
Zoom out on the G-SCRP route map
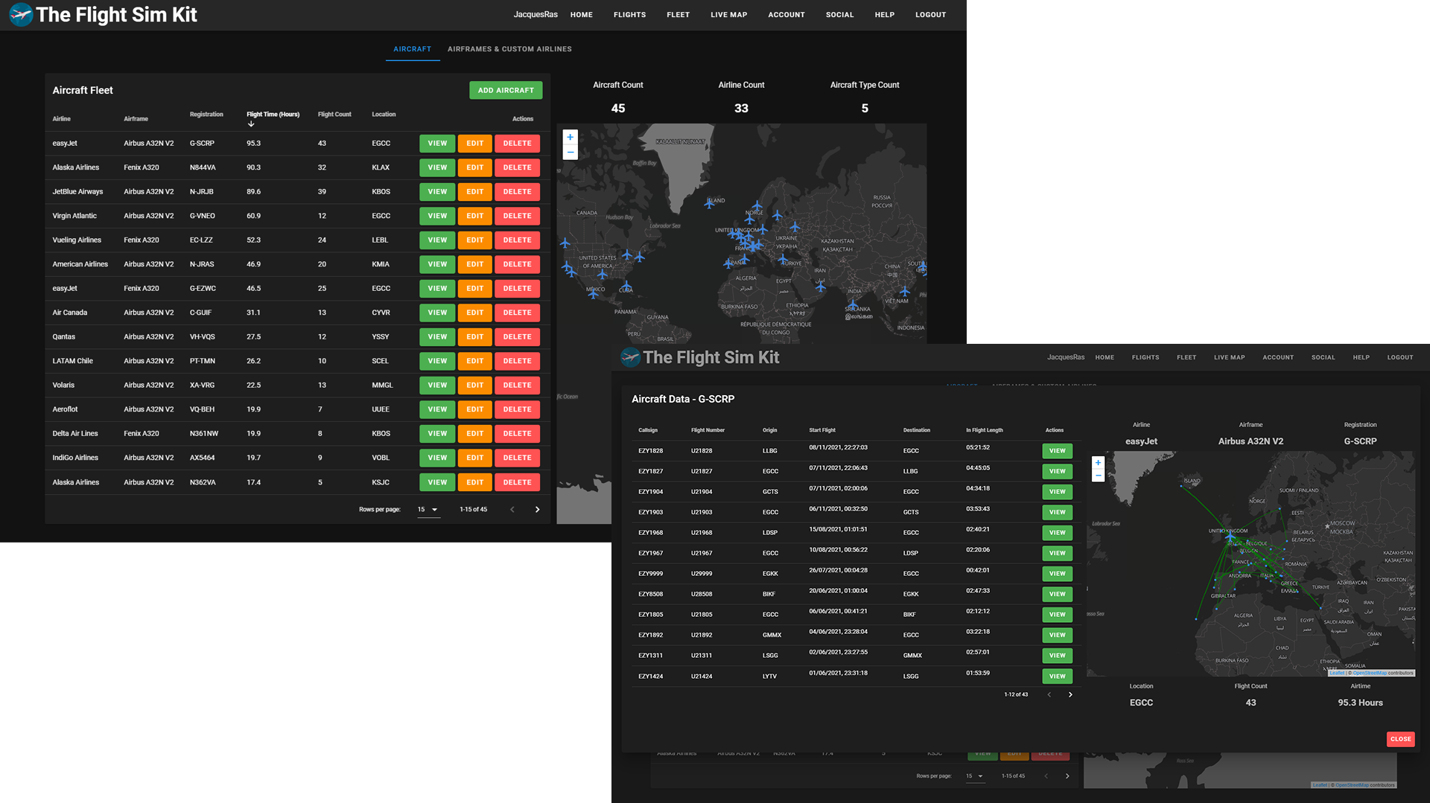pyautogui.click(x=1097, y=476)
